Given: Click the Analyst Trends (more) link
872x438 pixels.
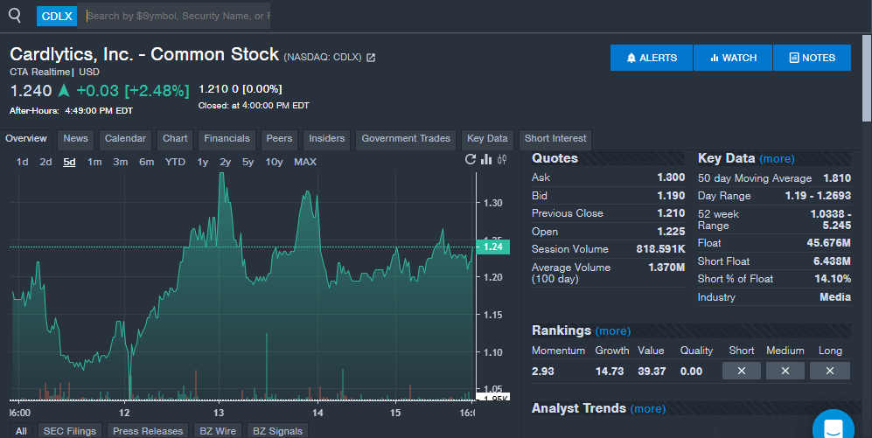Looking at the screenshot, I should pos(648,409).
